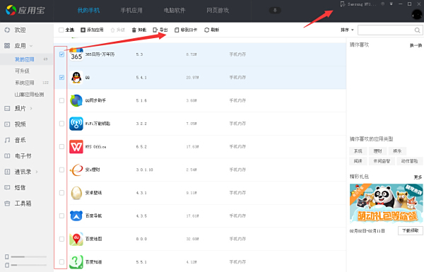Click the 应用宝 logo icon
424x272 pixels.
pyautogui.click(x=11, y=11)
